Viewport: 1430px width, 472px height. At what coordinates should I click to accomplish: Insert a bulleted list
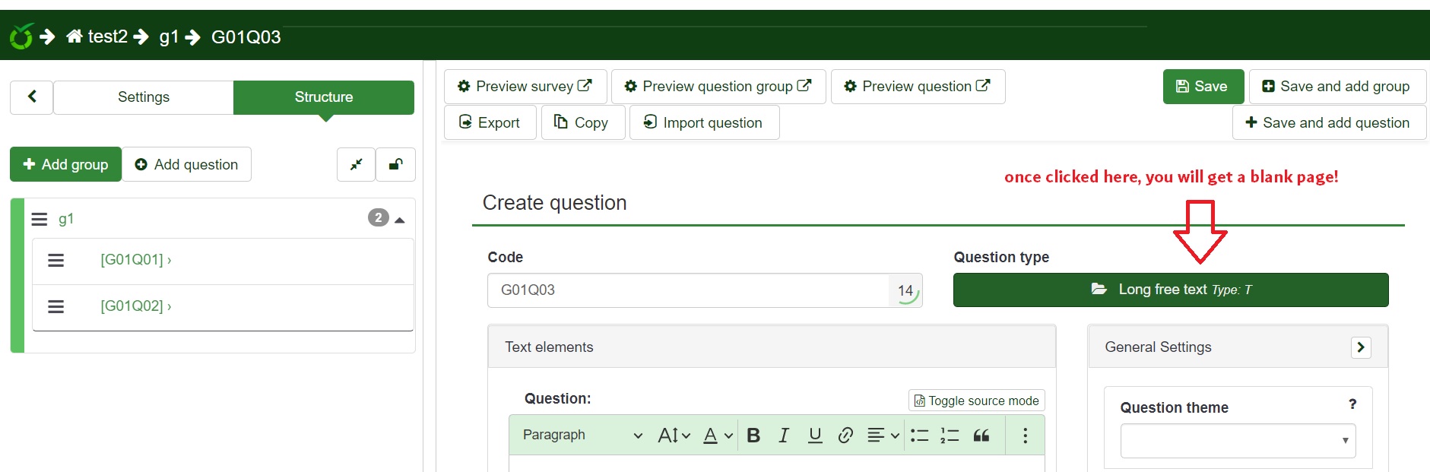click(919, 435)
